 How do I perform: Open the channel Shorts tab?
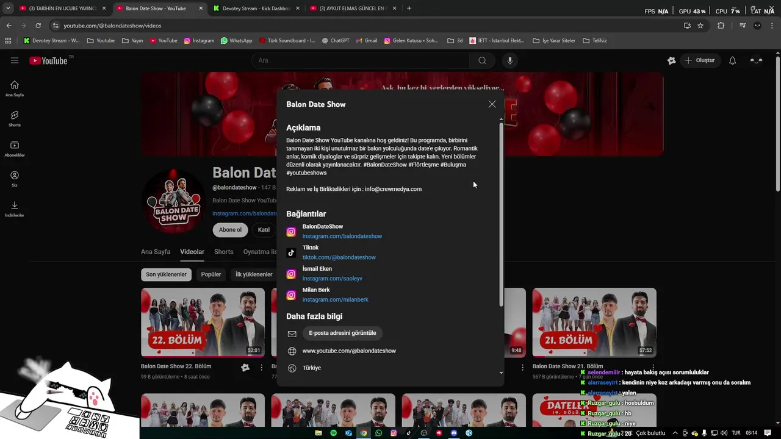224,252
